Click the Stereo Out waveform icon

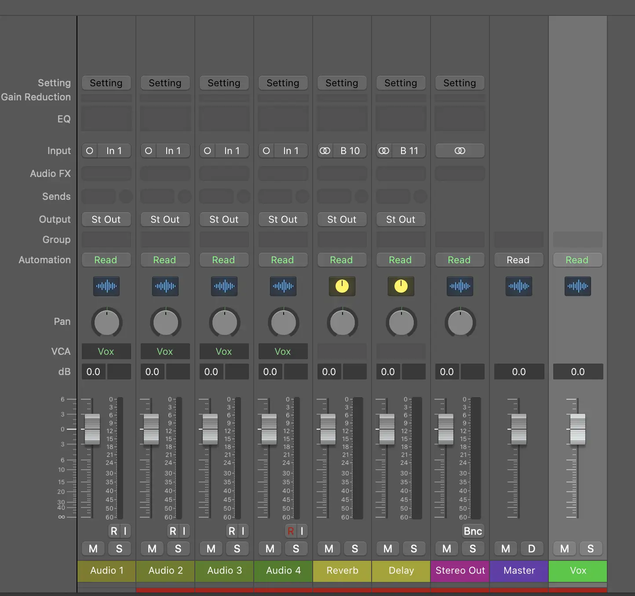pyautogui.click(x=460, y=286)
